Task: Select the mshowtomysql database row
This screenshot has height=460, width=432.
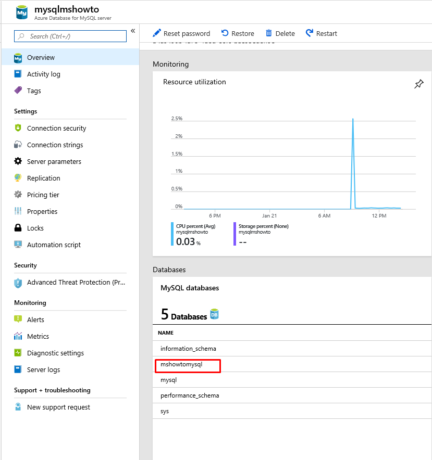Action: coord(292,364)
